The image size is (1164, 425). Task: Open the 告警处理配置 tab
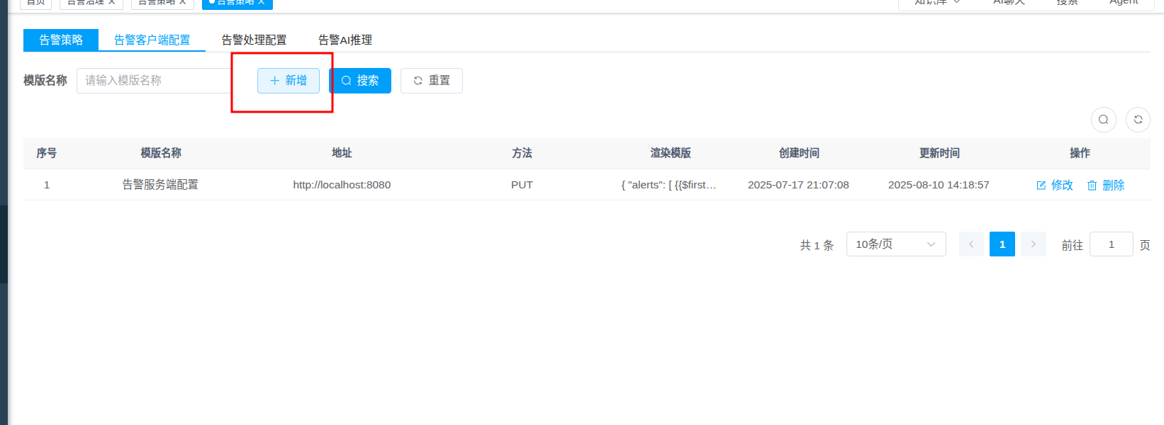pos(254,40)
